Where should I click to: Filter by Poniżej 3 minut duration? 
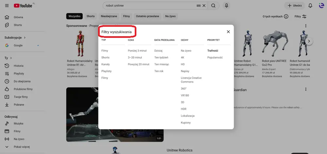[137, 51]
